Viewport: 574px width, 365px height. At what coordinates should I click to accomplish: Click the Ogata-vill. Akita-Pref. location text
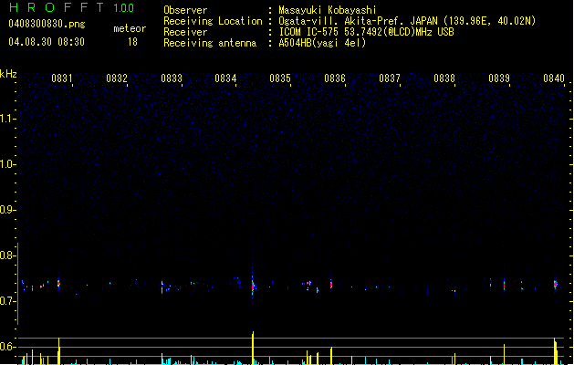pyautogui.click(x=407, y=21)
